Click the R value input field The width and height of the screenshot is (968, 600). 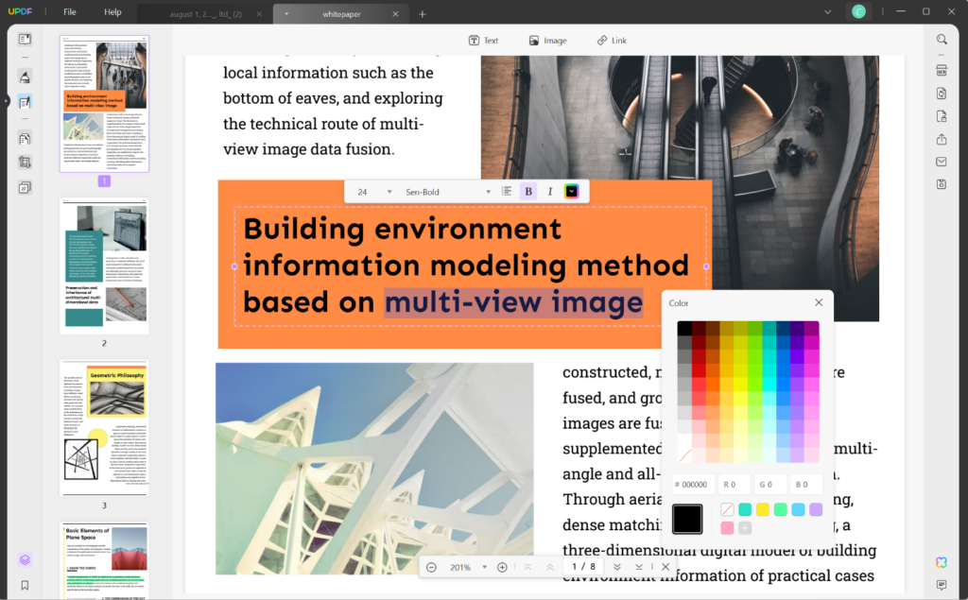pyautogui.click(x=735, y=485)
